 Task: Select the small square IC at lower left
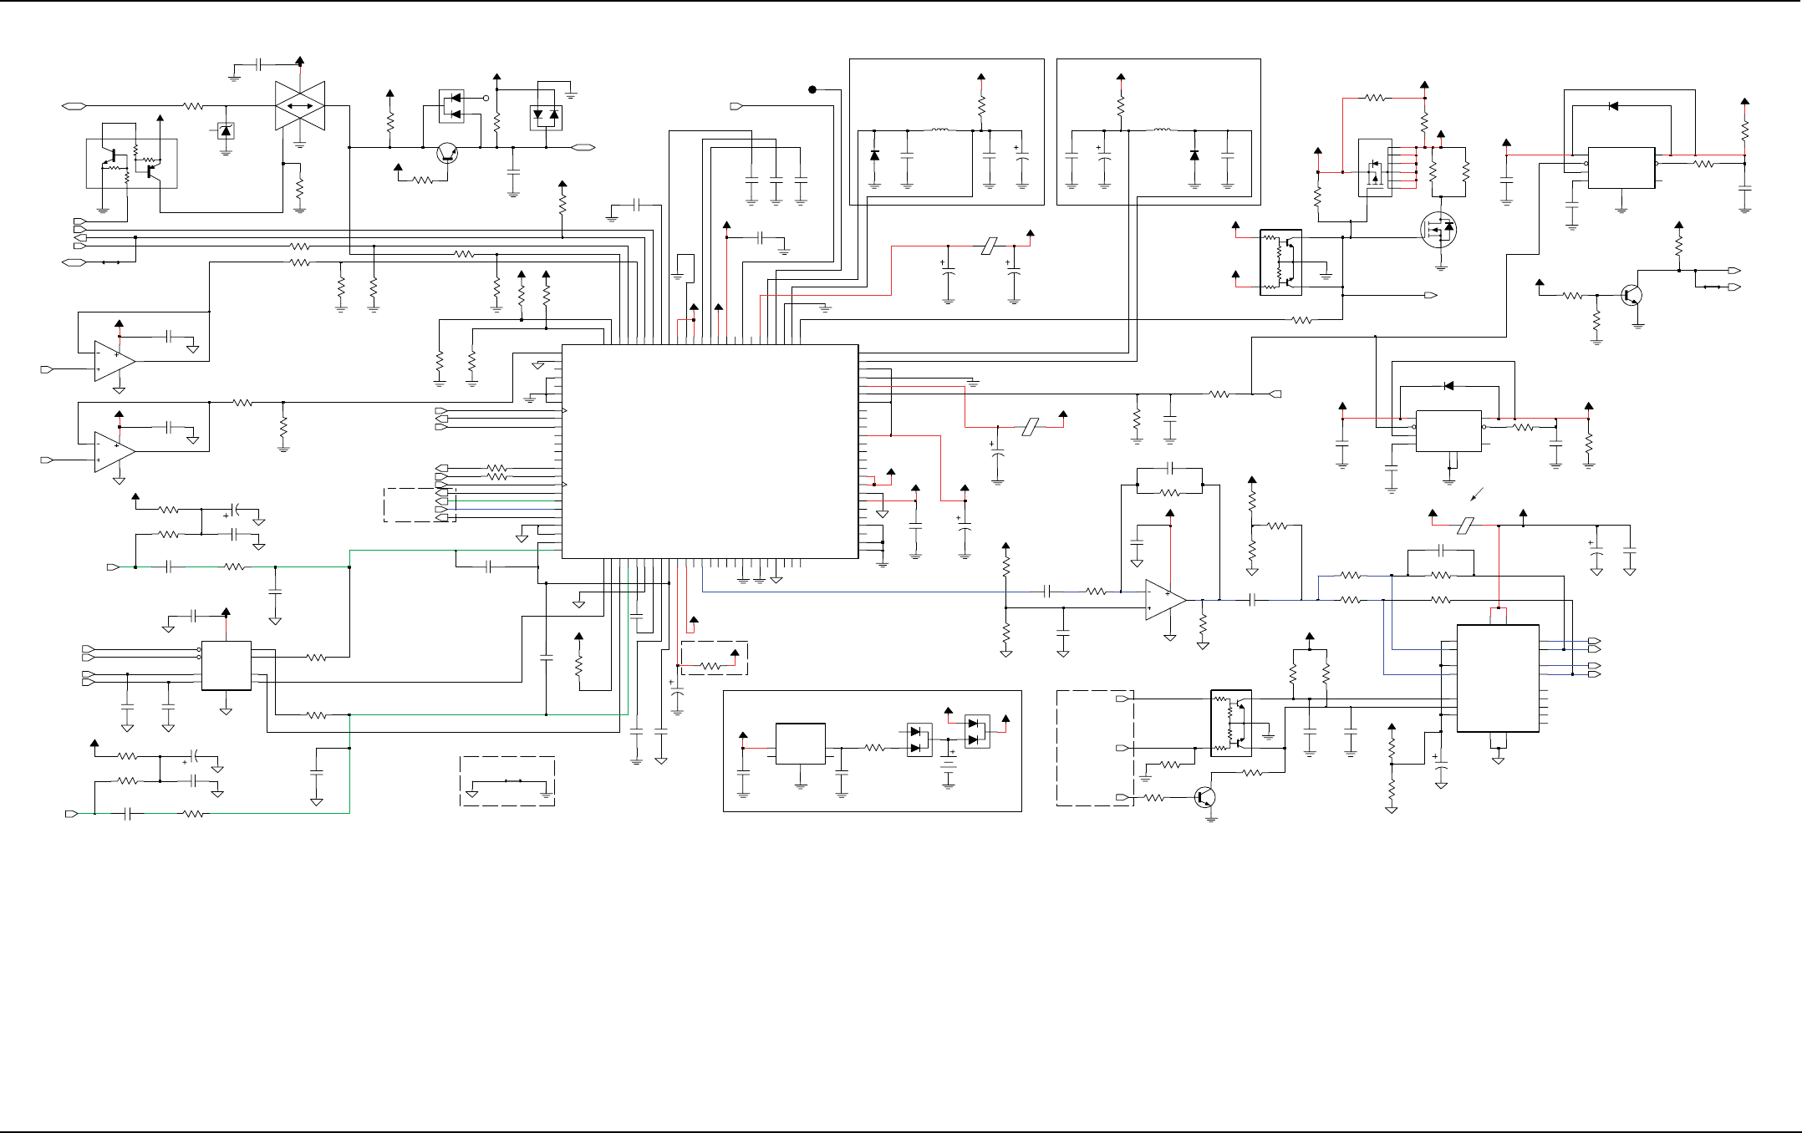pos(226,666)
